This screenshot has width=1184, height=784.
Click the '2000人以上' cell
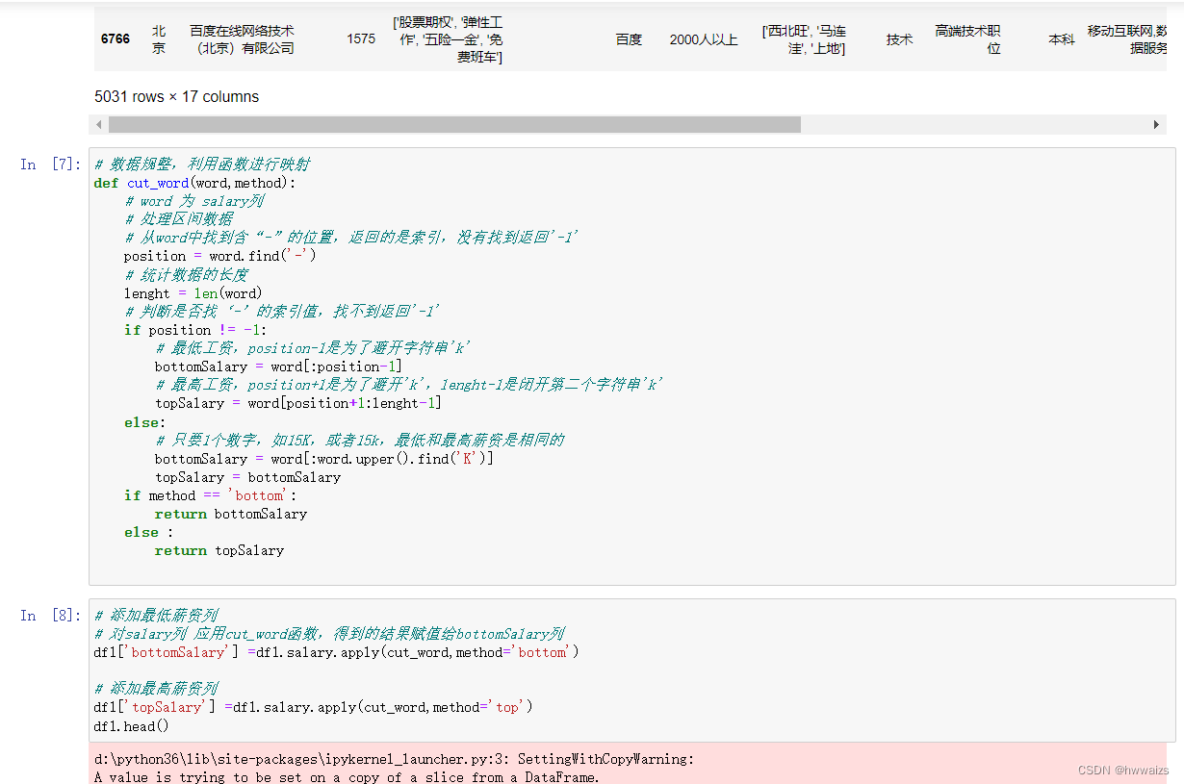tap(704, 39)
